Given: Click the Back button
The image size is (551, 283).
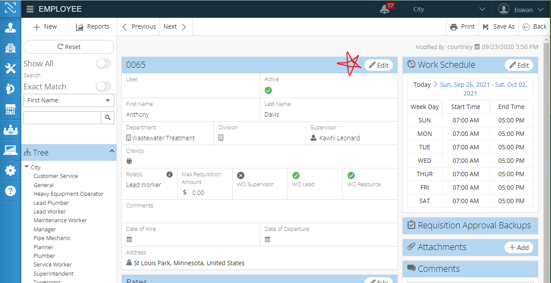Looking at the screenshot, I should 534,26.
